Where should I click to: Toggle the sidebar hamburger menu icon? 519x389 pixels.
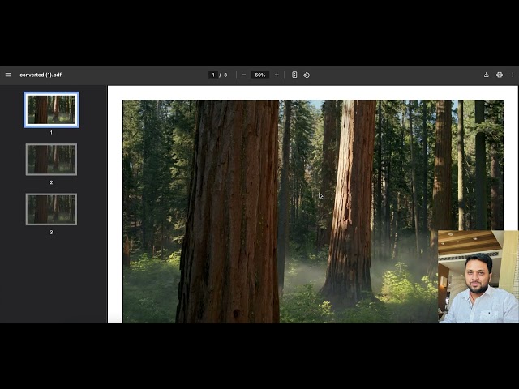point(8,75)
